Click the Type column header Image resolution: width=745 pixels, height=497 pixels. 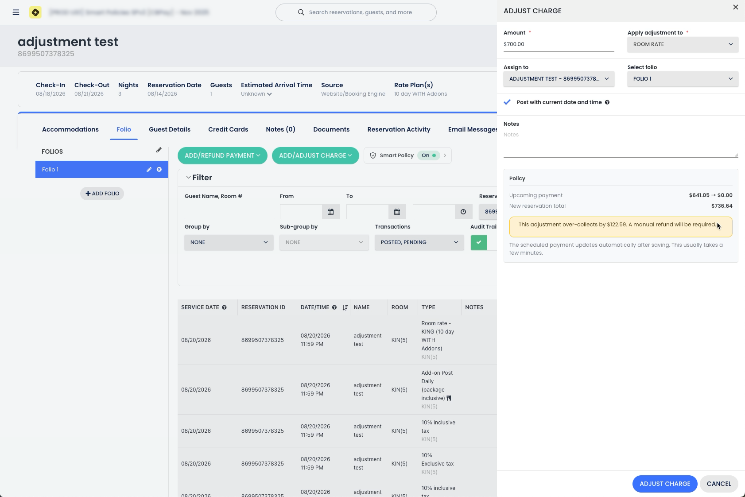428,307
